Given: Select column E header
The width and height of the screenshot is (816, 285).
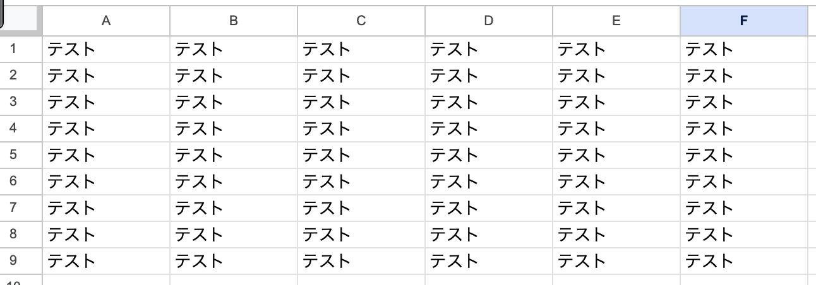Looking at the screenshot, I should pos(616,21).
